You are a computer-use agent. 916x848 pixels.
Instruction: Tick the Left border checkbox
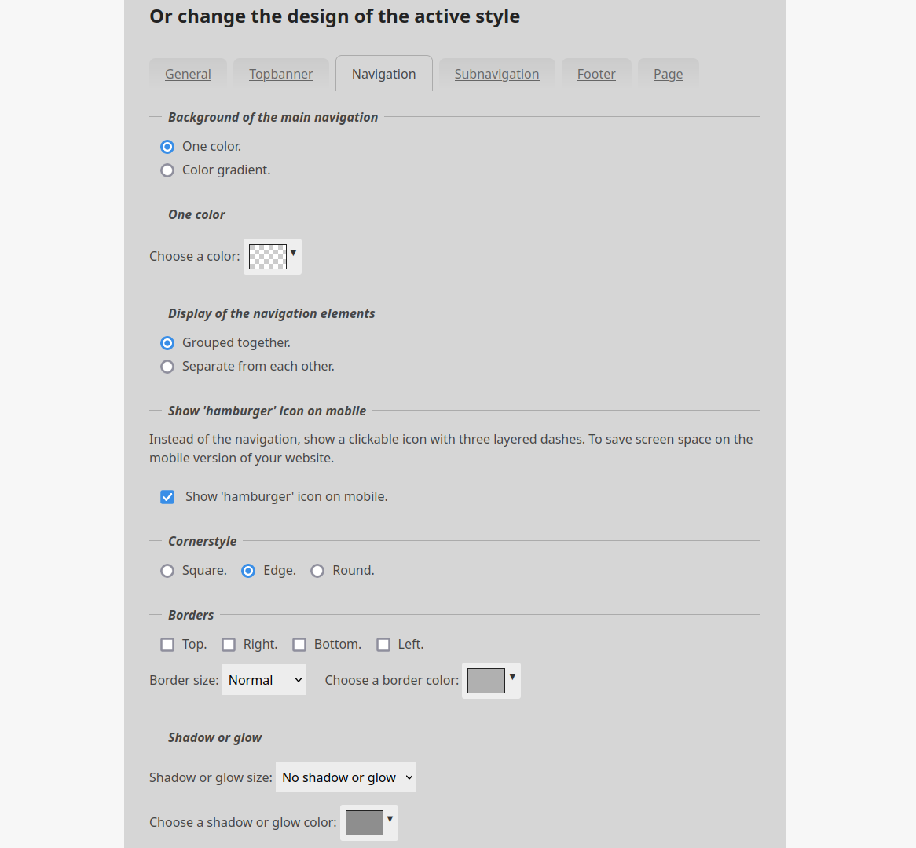(x=383, y=645)
